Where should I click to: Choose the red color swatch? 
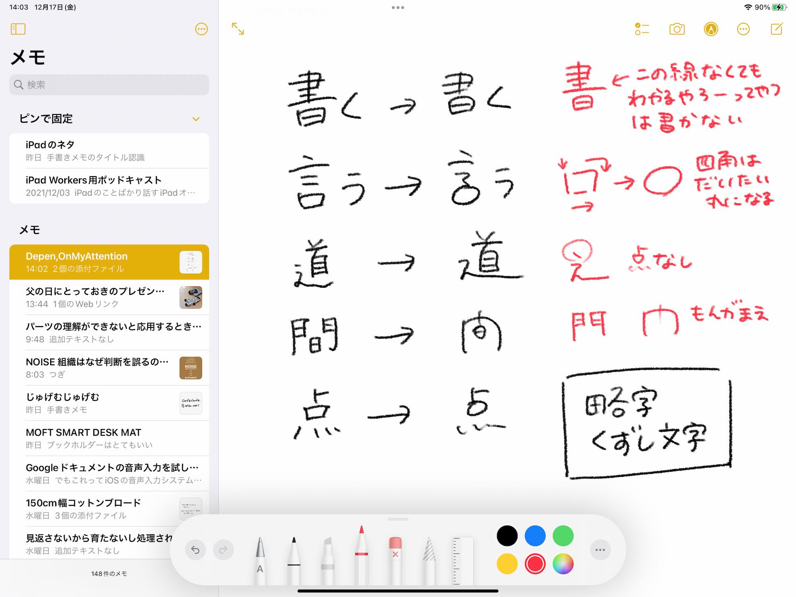(x=535, y=564)
